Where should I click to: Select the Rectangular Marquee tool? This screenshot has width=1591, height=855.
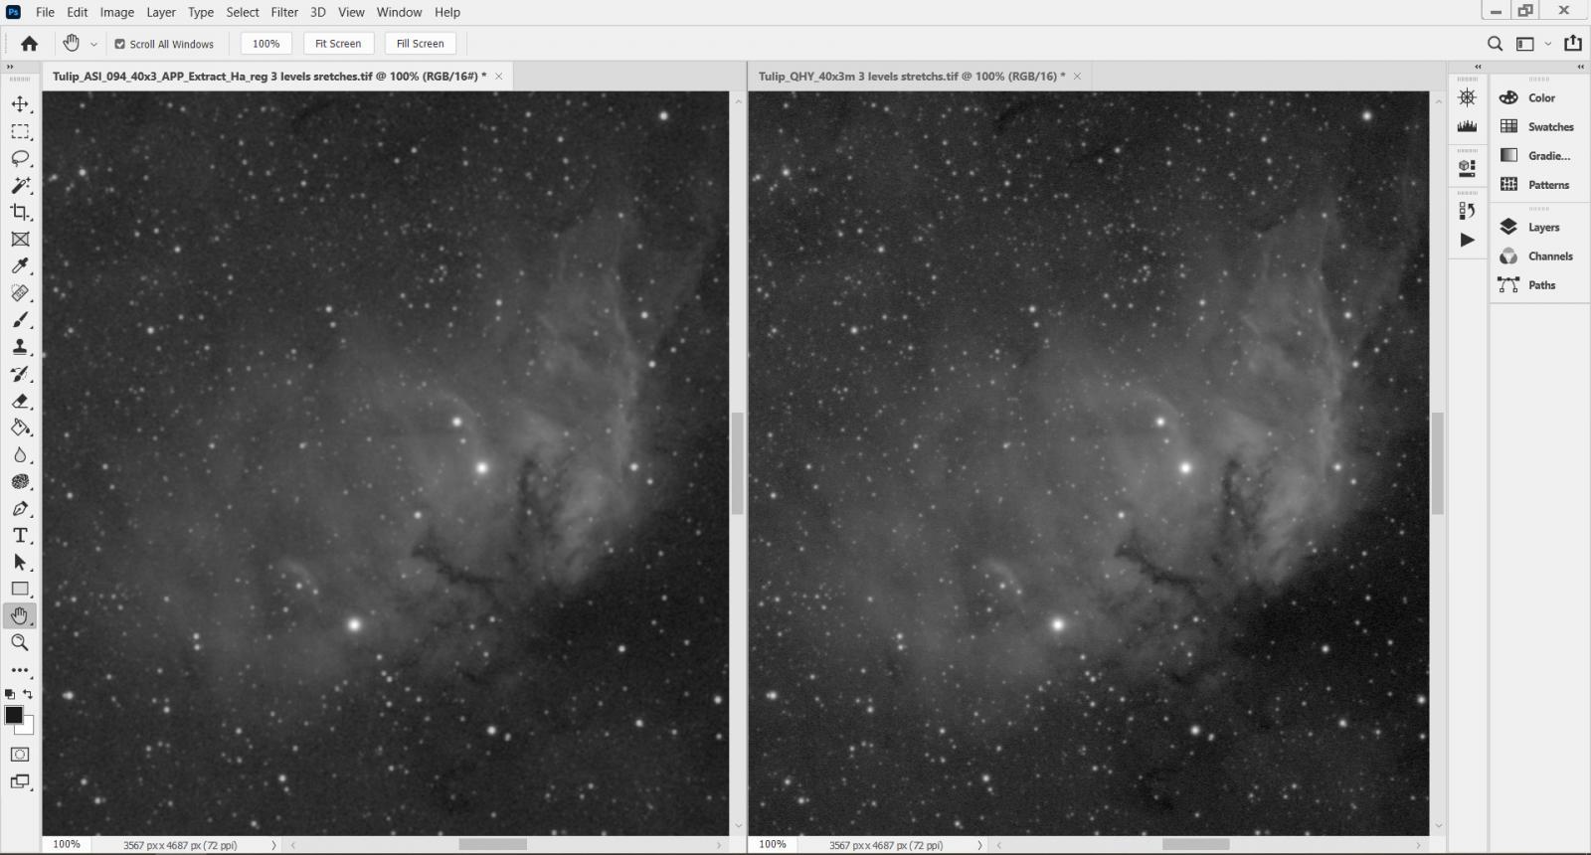pyautogui.click(x=20, y=131)
